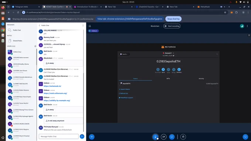
Task: Open the conference options three-dot menu
Action: pyautogui.click(x=247, y=26)
